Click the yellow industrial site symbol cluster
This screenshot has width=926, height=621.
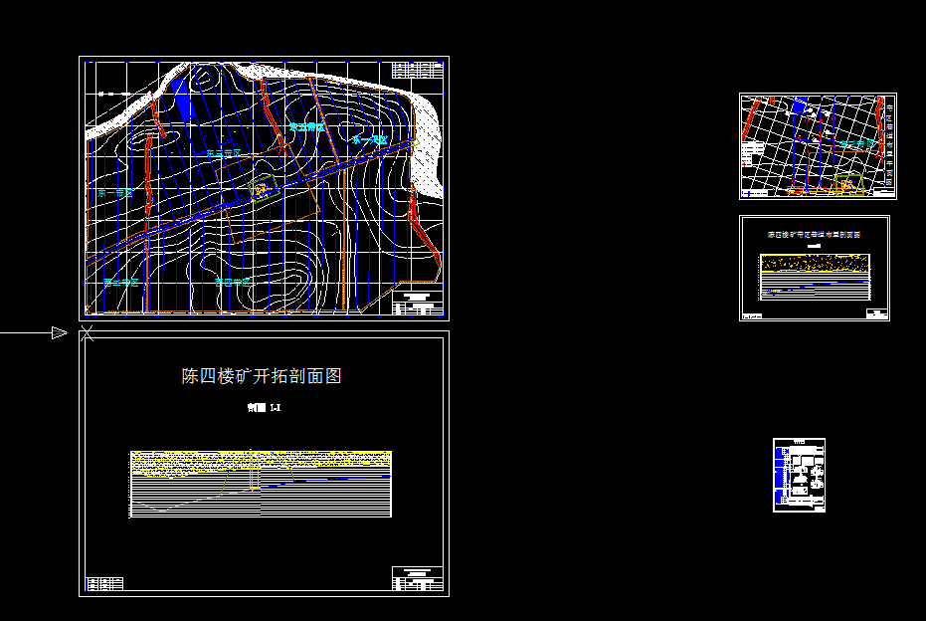[262, 190]
